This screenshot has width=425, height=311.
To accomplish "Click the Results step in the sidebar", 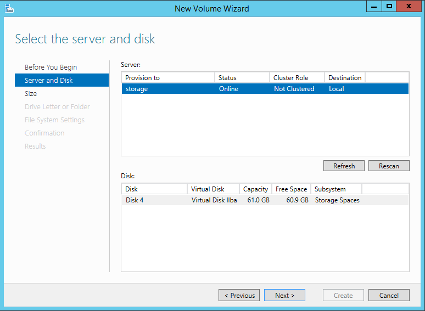I will (35, 146).
